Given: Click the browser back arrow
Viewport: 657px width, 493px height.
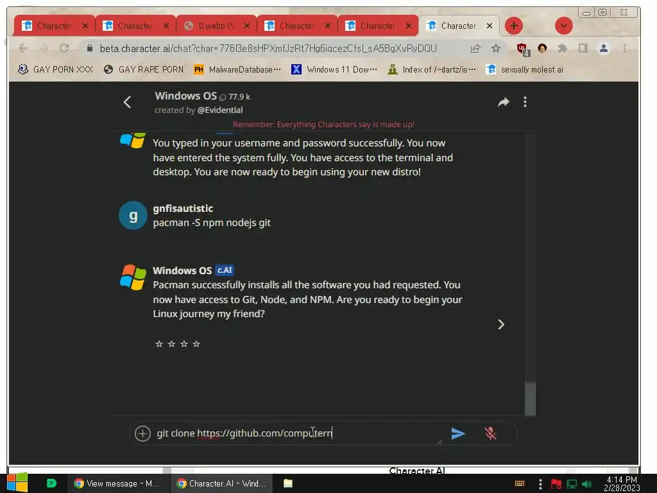Looking at the screenshot, I should (24, 49).
